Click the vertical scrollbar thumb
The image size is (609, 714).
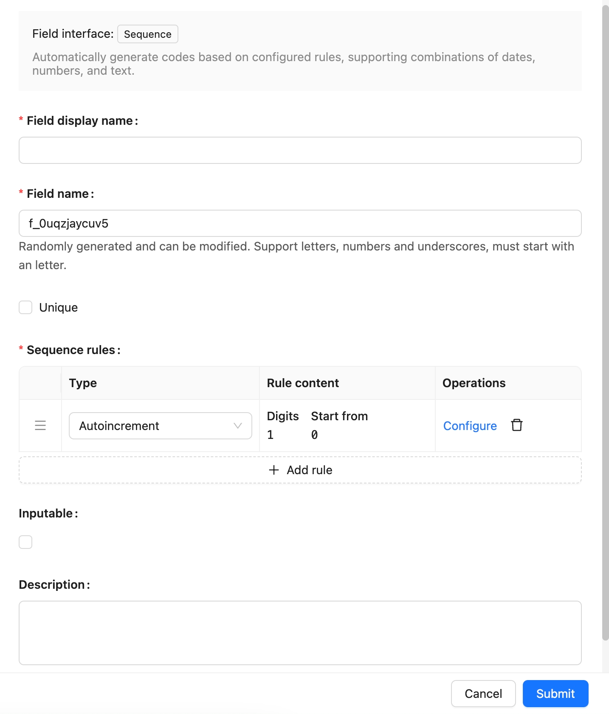pos(605,323)
